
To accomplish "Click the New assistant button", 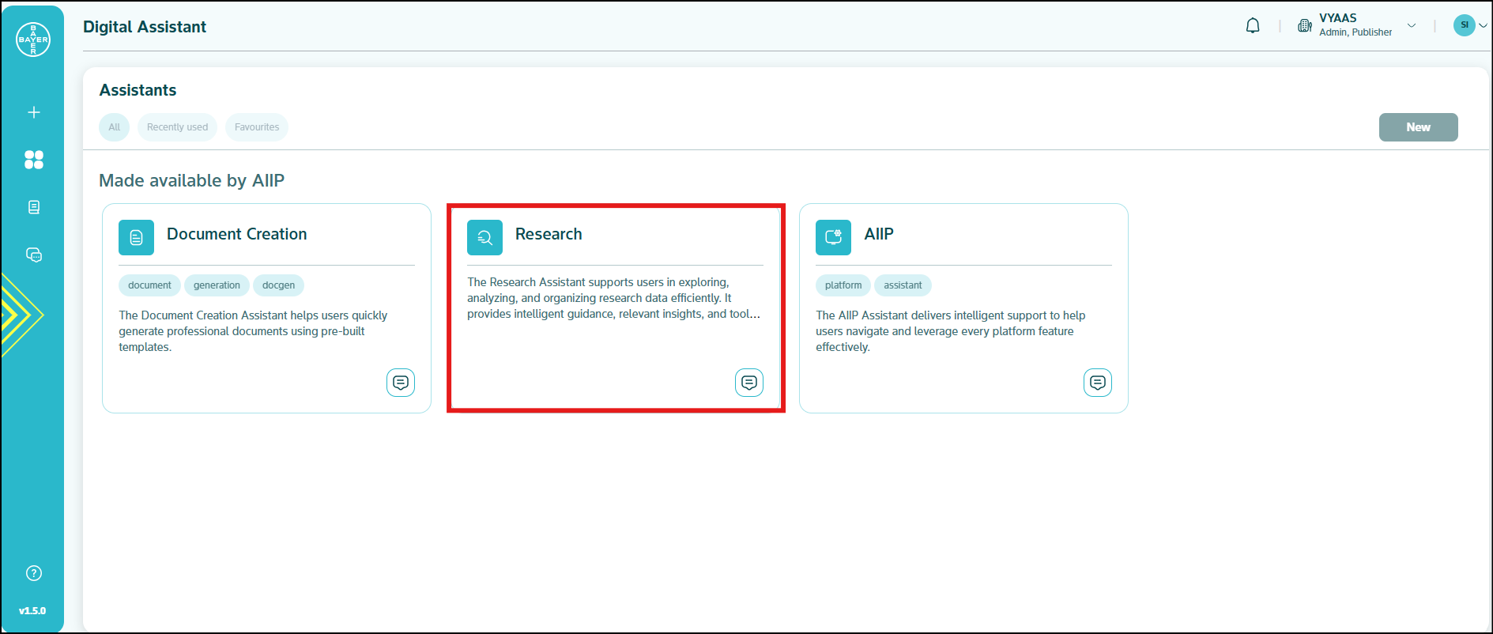I will coord(1418,127).
